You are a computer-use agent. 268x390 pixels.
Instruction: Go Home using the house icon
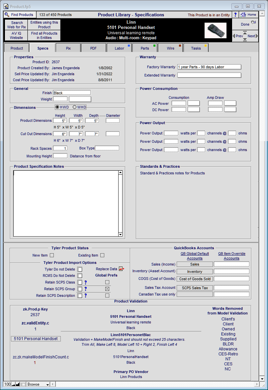[243, 15]
